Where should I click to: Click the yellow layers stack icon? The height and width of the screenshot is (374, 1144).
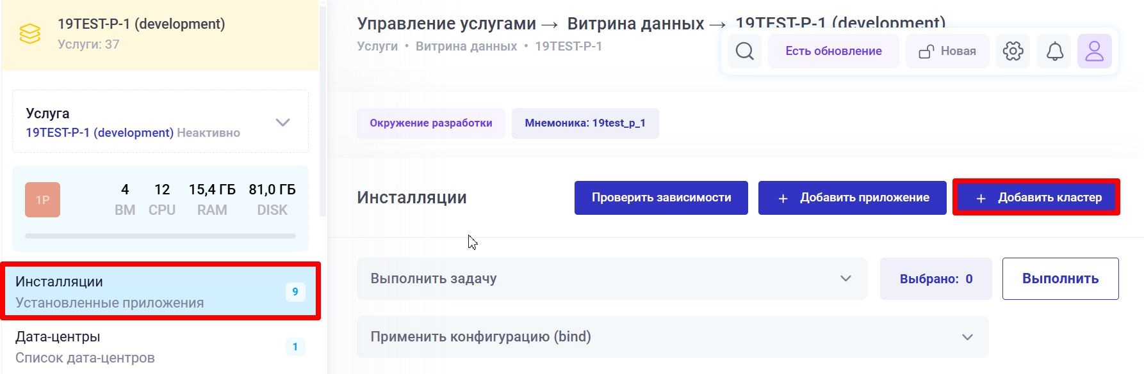tap(30, 33)
